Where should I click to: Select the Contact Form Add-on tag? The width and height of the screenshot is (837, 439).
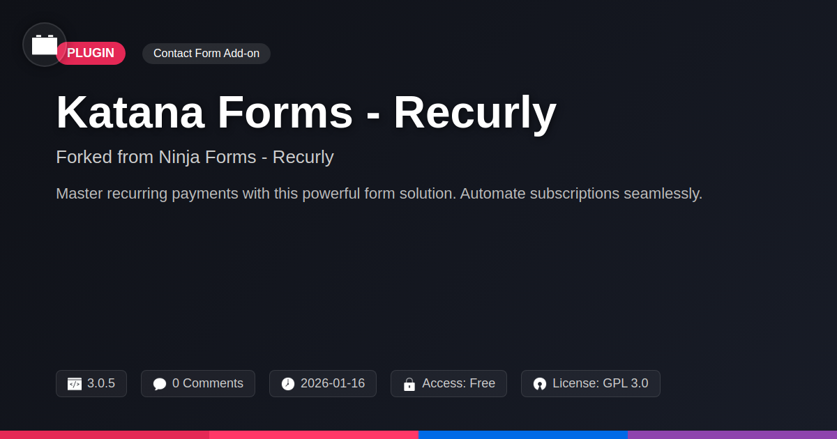[206, 54]
